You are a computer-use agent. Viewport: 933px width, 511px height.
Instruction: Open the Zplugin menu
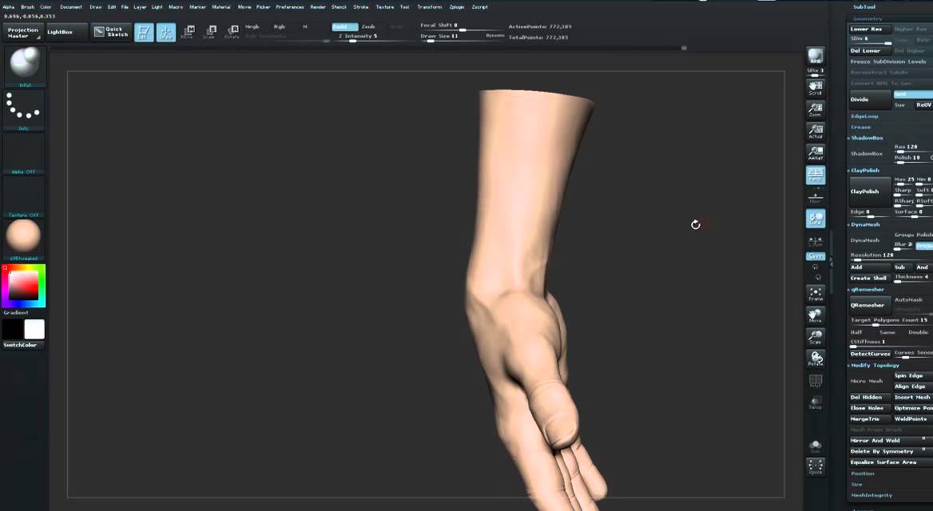pos(456,7)
